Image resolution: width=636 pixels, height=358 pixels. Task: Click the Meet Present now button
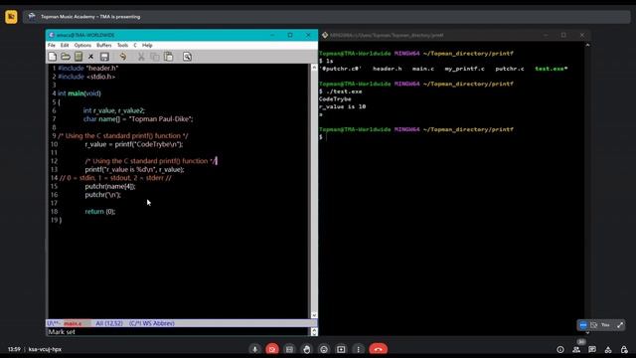(x=341, y=349)
